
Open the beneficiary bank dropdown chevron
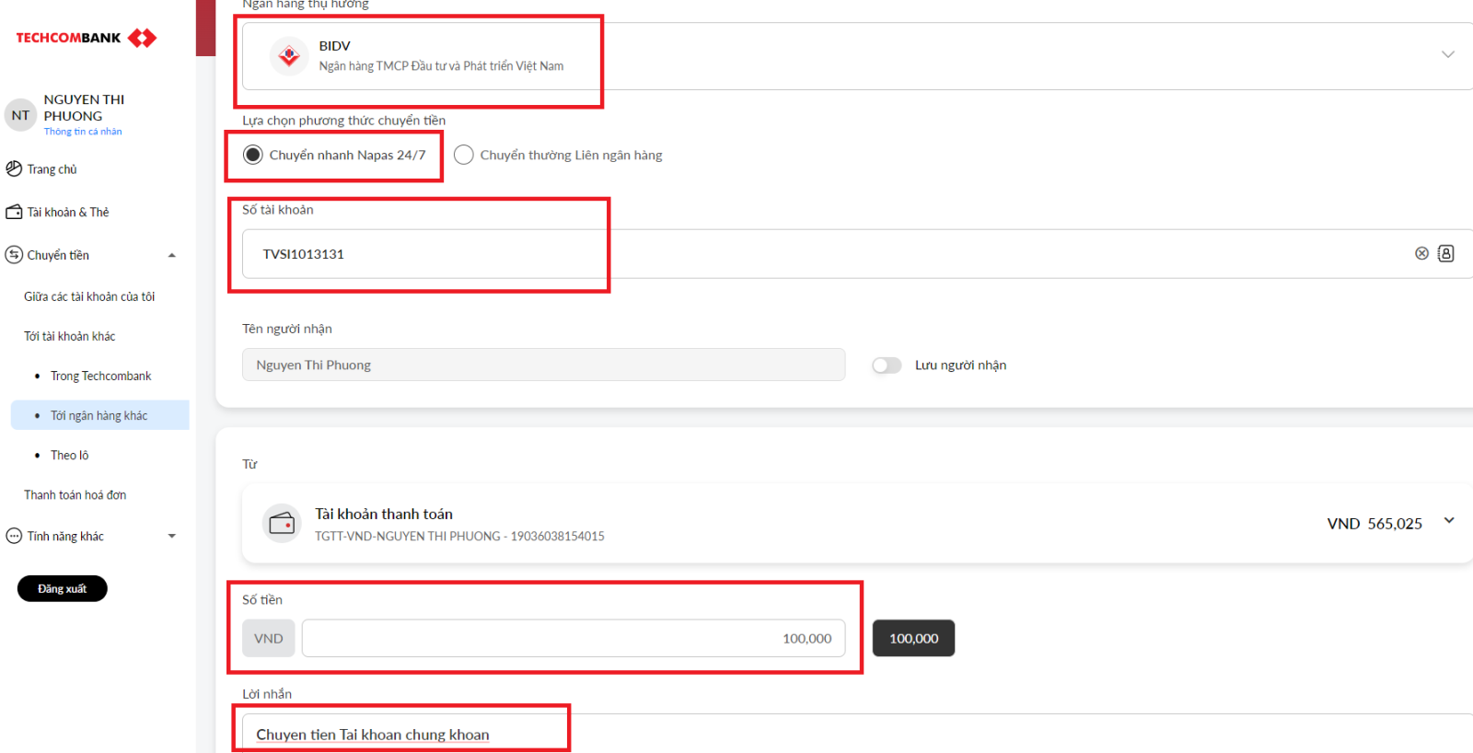coord(1447,55)
